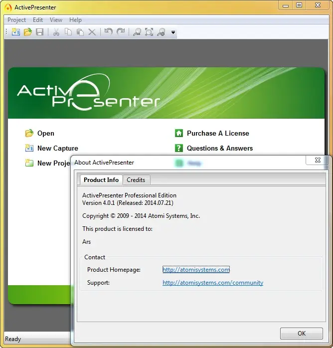
Task: Minimize the ActivePresenter main window
Action: tap(286, 5)
